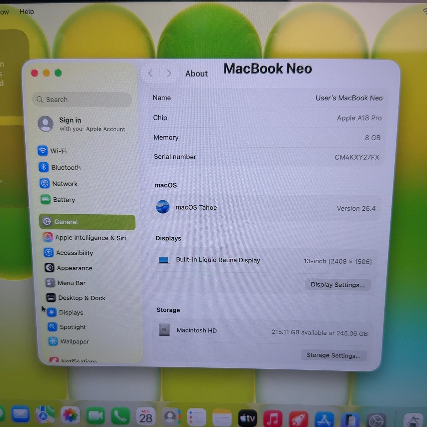Click the Display Settings... button
This screenshot has height=427, width=427.
coord(337,285)
